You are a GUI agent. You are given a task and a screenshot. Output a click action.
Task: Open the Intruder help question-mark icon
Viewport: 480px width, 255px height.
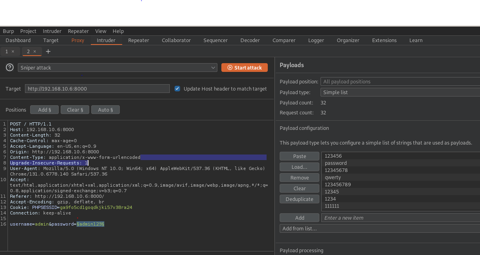coord(10,68)
